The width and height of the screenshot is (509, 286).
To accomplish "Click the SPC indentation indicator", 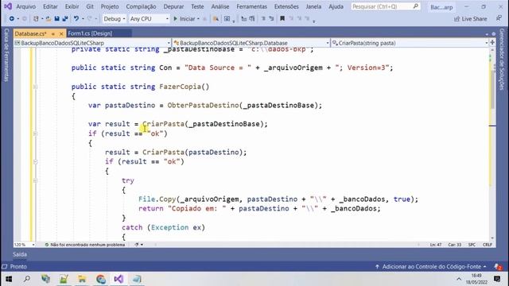I will pyautogui.click(x=472, y=245).
